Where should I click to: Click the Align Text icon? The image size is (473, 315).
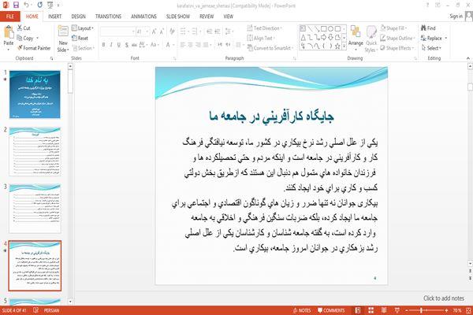coord(250,38)
